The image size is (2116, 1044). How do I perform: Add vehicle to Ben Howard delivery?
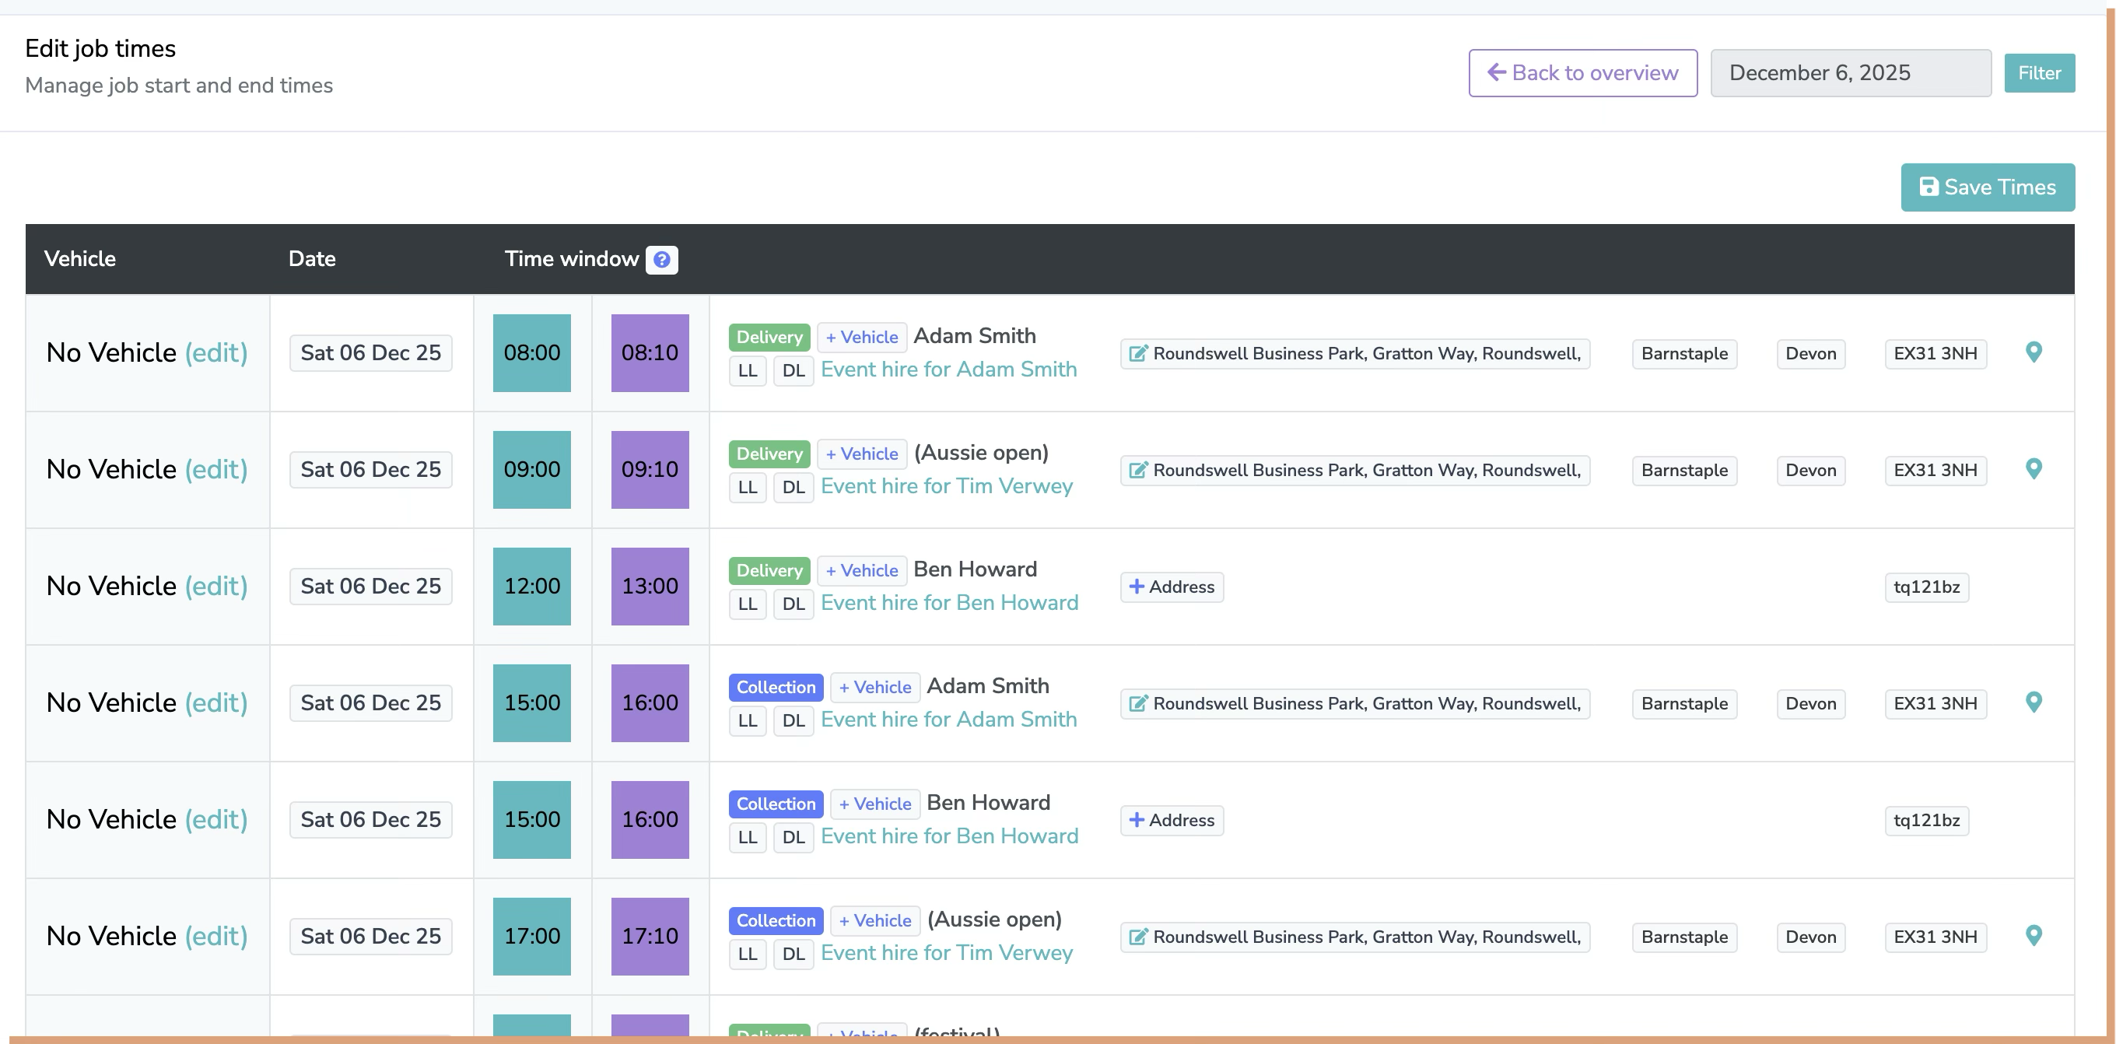[x=862, y=570]
